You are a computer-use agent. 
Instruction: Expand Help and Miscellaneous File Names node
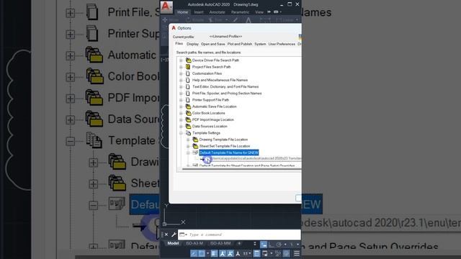click(181, 80)
